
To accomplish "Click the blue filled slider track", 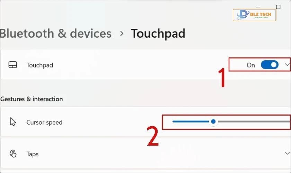I will point(191,121).
